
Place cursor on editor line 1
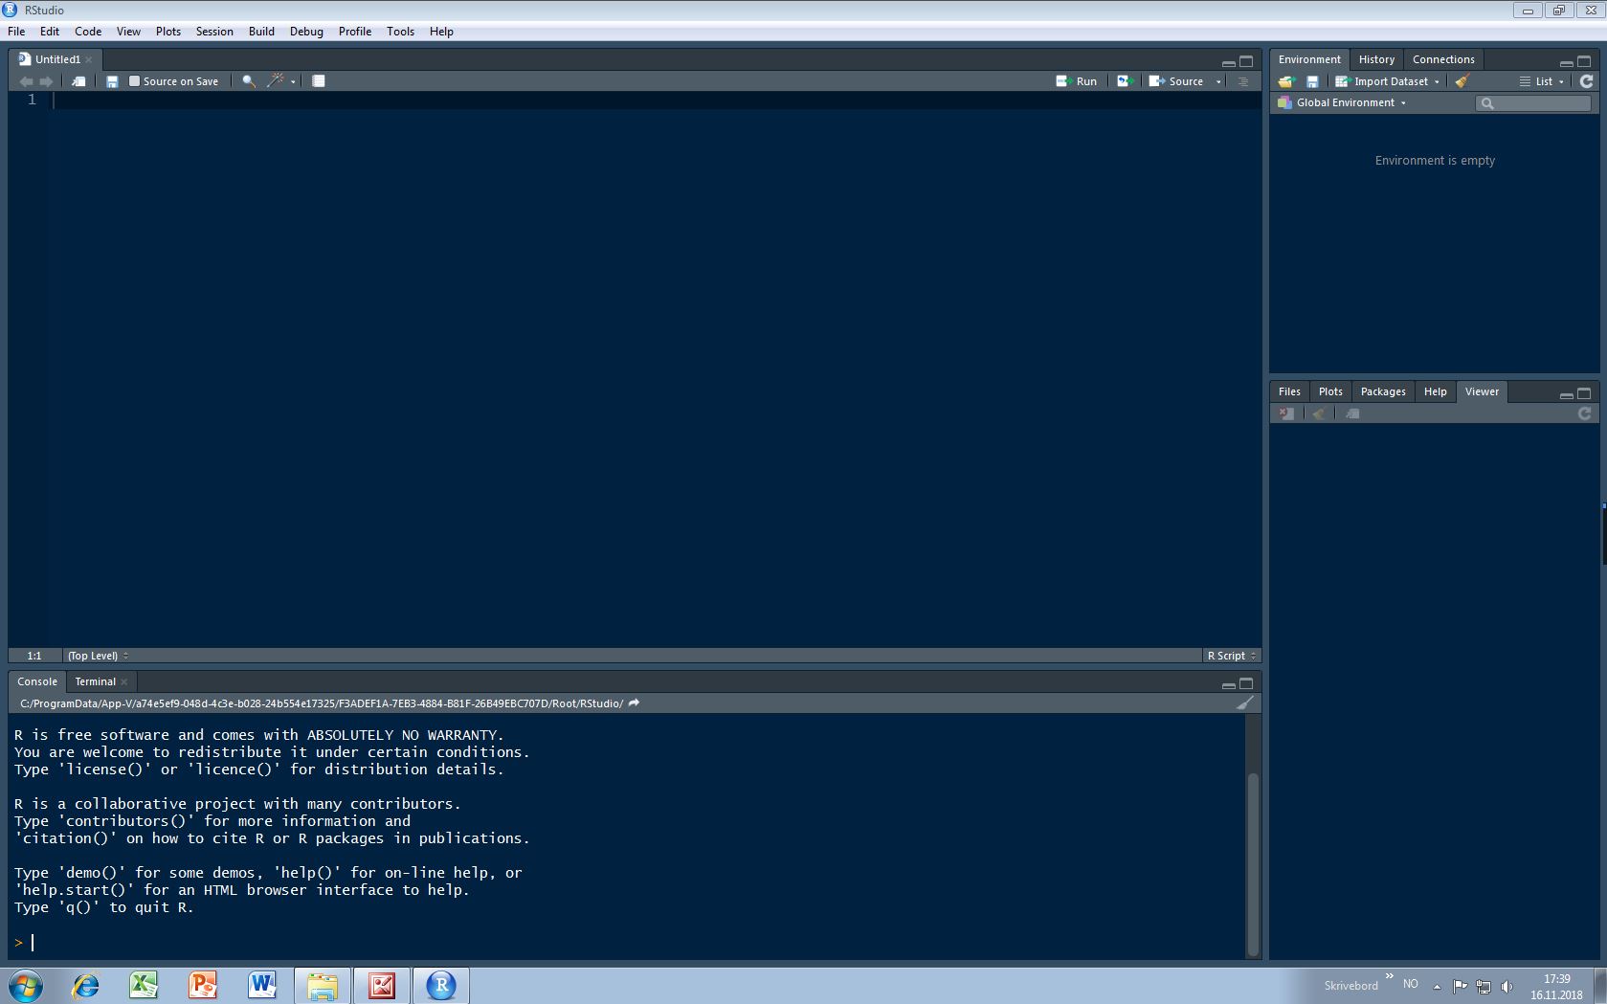click(656, 100)
